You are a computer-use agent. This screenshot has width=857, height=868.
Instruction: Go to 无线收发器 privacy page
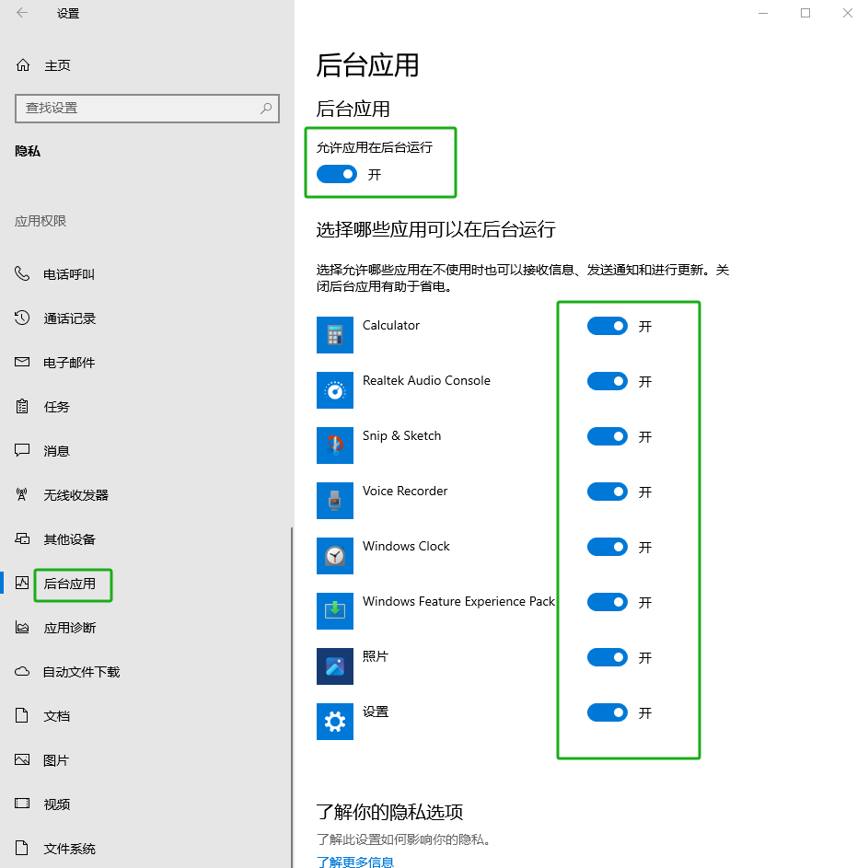pyautogui.click(x=75, y=495)
